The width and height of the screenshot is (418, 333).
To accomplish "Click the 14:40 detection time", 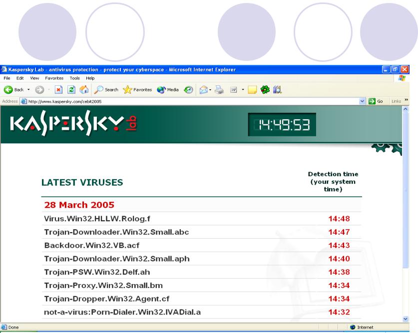I will [x=339, y=259].
